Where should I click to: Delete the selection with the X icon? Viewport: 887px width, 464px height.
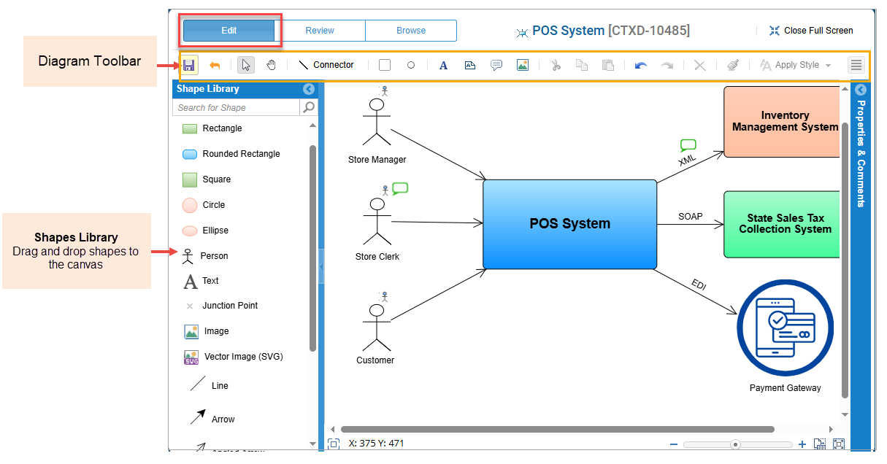[x=699, y=65]
